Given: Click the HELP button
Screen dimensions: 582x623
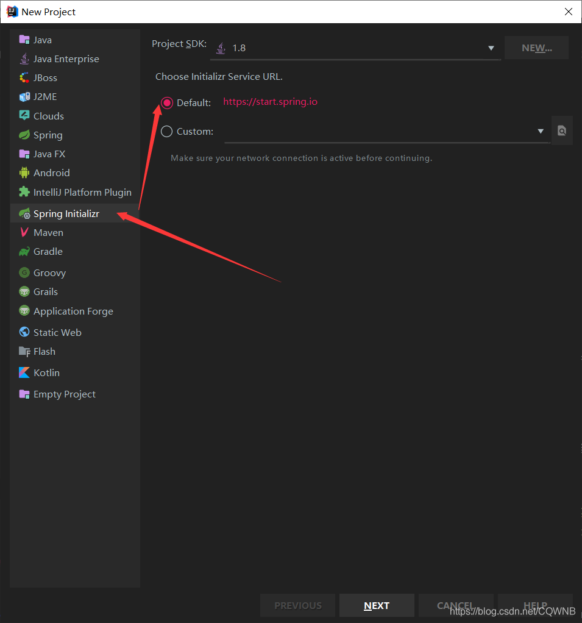Looking at the screenshot, I should (x=535, y=605).
